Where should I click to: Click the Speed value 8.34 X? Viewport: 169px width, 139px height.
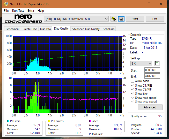[x=158, y=133]
